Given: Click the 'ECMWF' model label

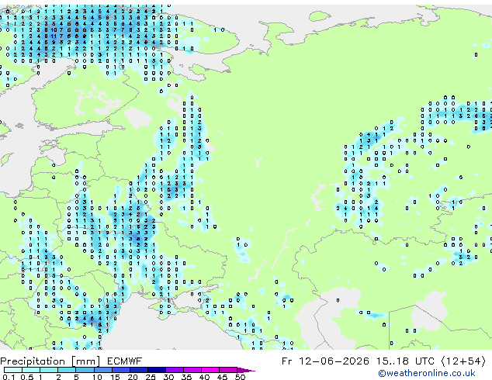Looking at the screenshot, I should (125, 361).
